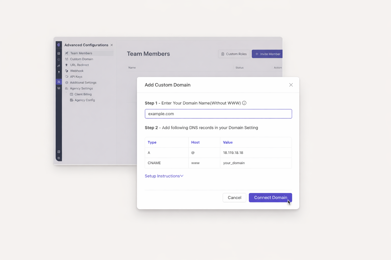Click the app logo in the dark sidebar

[59, 45]
